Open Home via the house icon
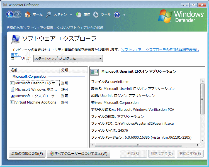The height and width of the screenshot is (167, 209). (x=27, y=15)
